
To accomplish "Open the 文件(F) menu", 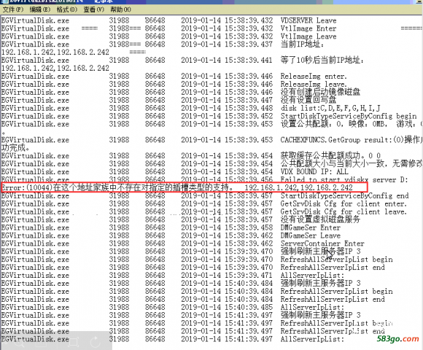I will click(x=13, y=9).
